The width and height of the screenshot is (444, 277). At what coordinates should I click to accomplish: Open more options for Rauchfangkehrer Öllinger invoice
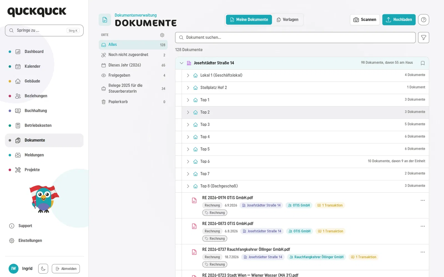pos(423,252)
